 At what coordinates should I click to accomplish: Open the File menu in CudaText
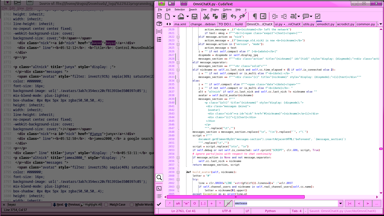click(160, 10)
